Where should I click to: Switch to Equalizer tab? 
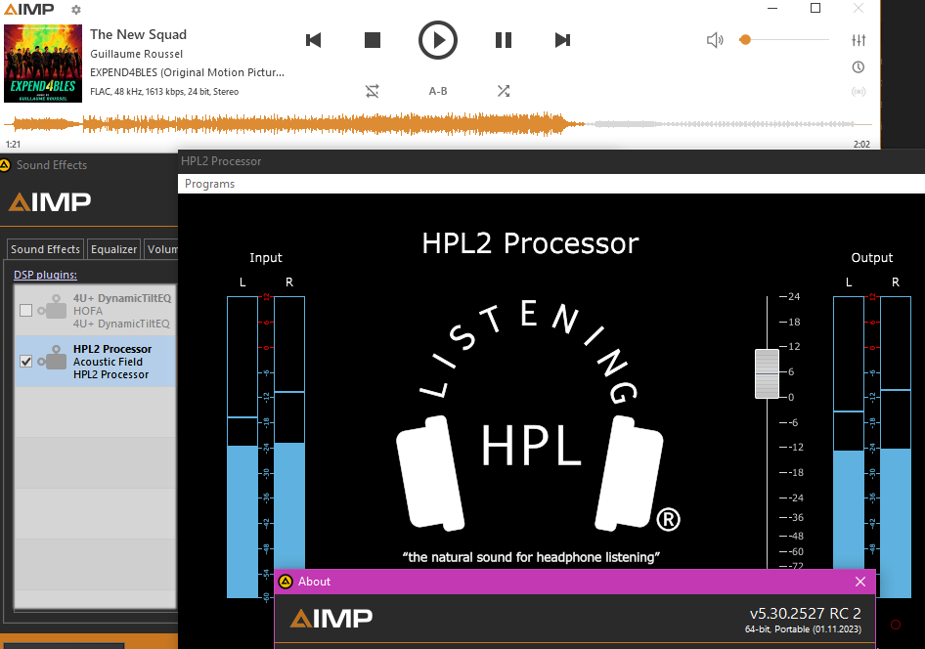tap(113, 249)
